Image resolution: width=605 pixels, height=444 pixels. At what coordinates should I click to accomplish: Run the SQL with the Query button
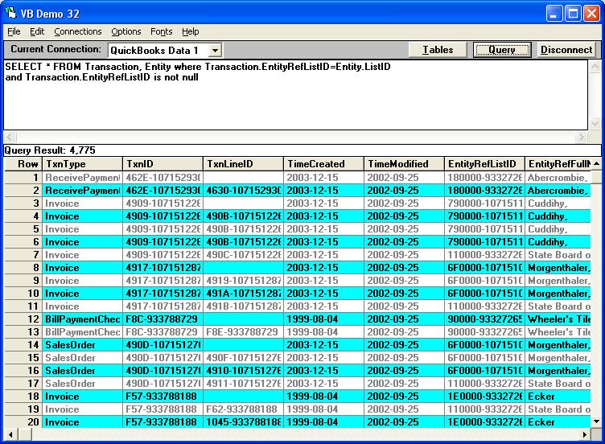coord(502,50)
